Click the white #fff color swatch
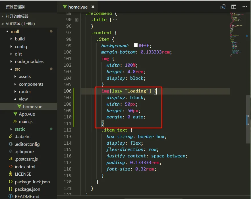251x199 pixels. click(x=136, y=46)
